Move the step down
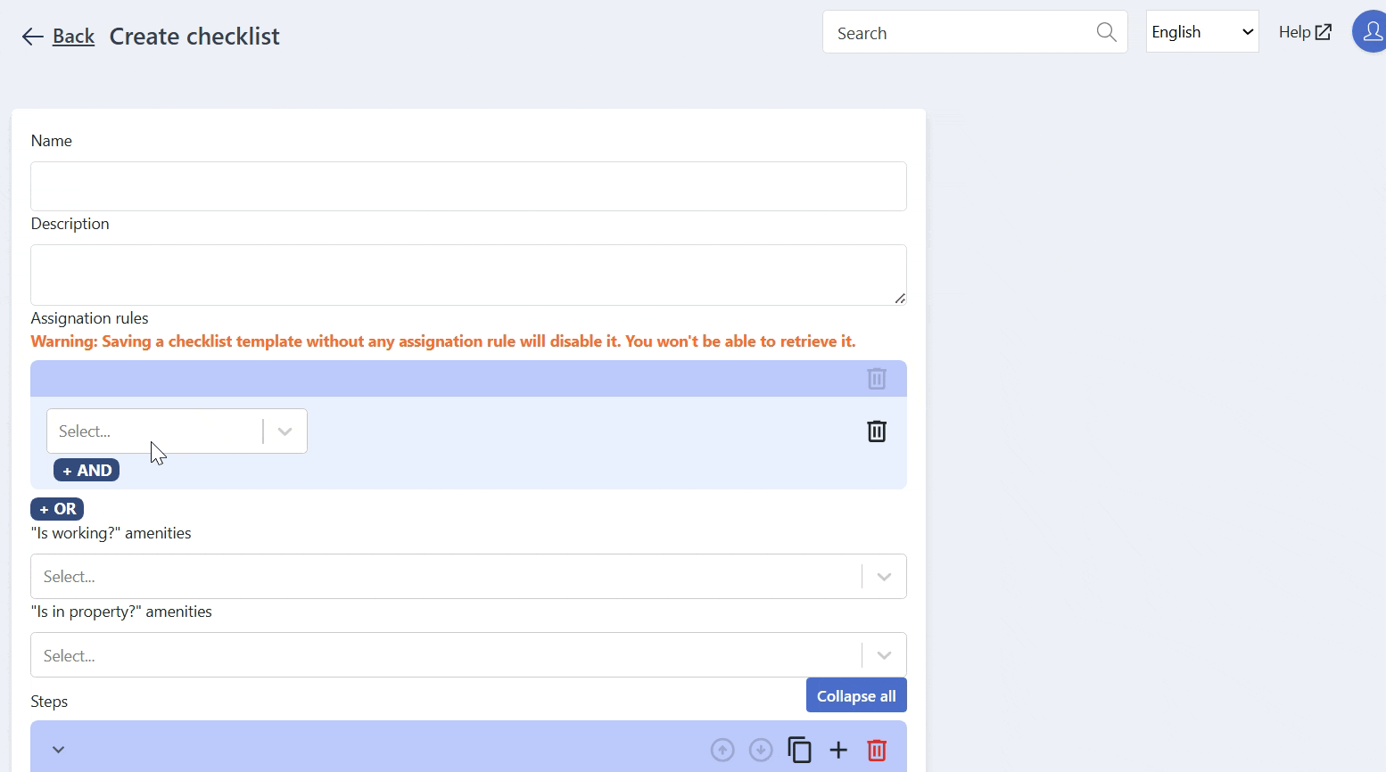This screenshot has width=1386, height=772. click(x=761, y=750)
